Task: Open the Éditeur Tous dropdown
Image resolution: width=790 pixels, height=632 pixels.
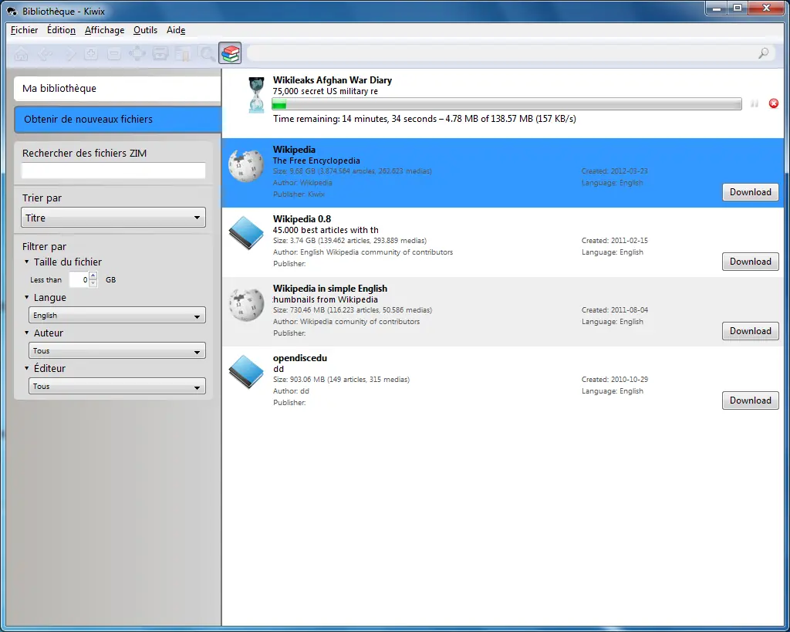Action: (x=117, y=386)
